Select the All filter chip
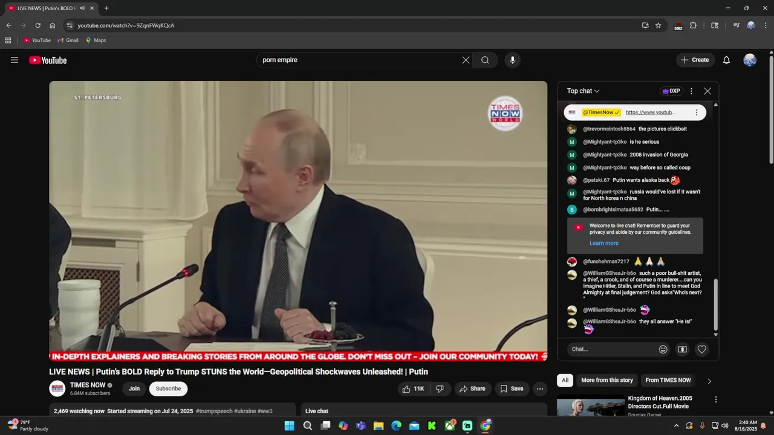The image size is (774, 435). pos(565,381)
